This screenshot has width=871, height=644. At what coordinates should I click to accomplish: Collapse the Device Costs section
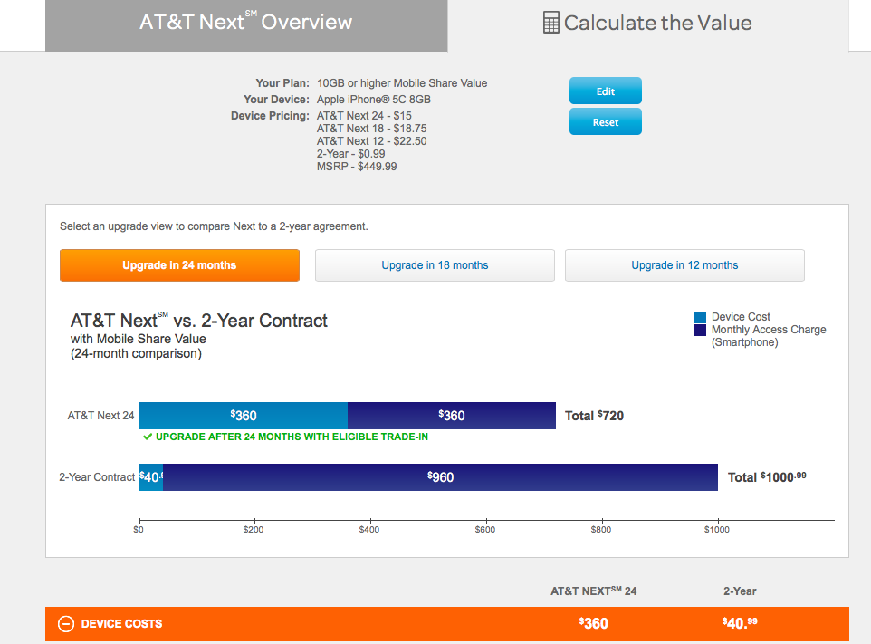coord(65,624)
